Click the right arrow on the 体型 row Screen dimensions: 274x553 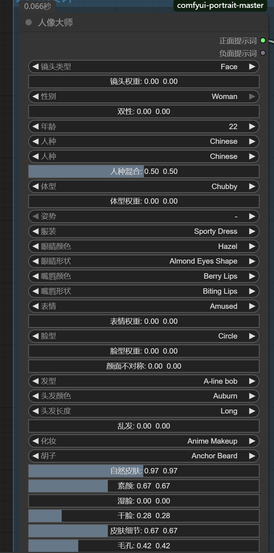[252, 186]
